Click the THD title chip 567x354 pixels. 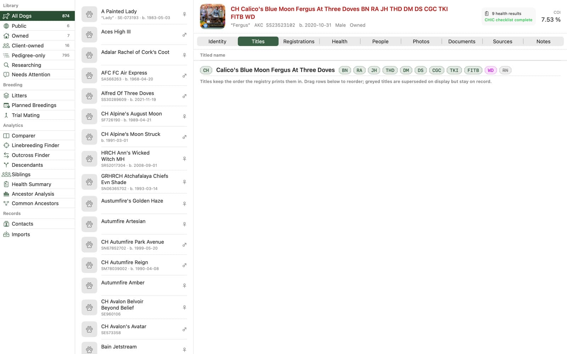coord(390,70)
